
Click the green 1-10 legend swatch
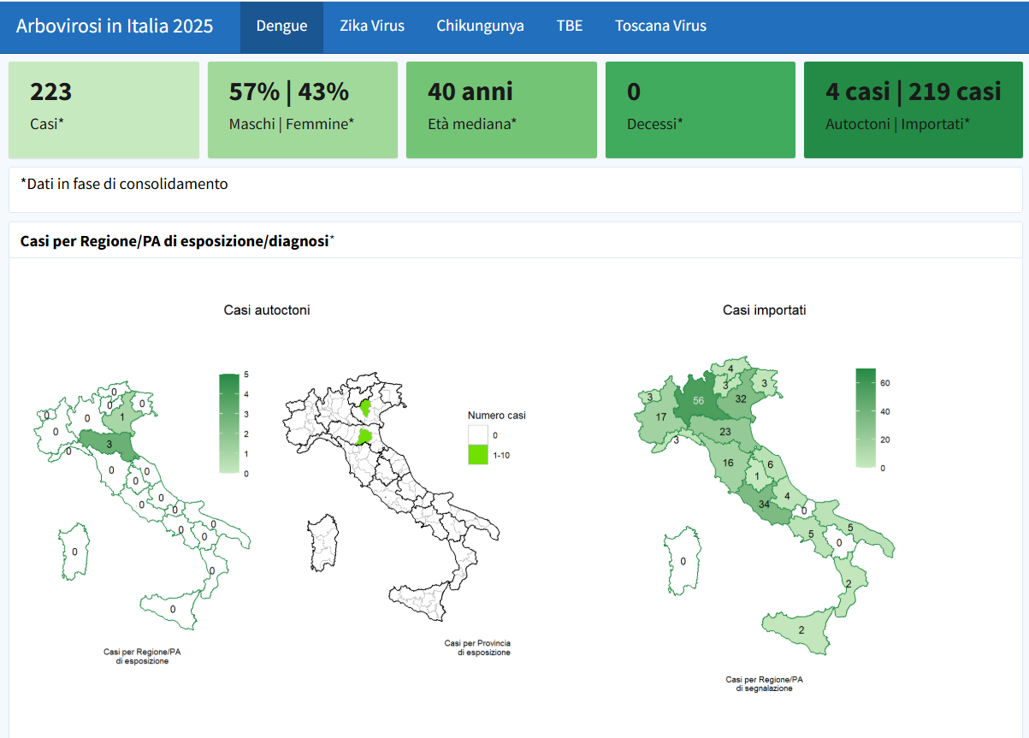(x=477, y=455)
